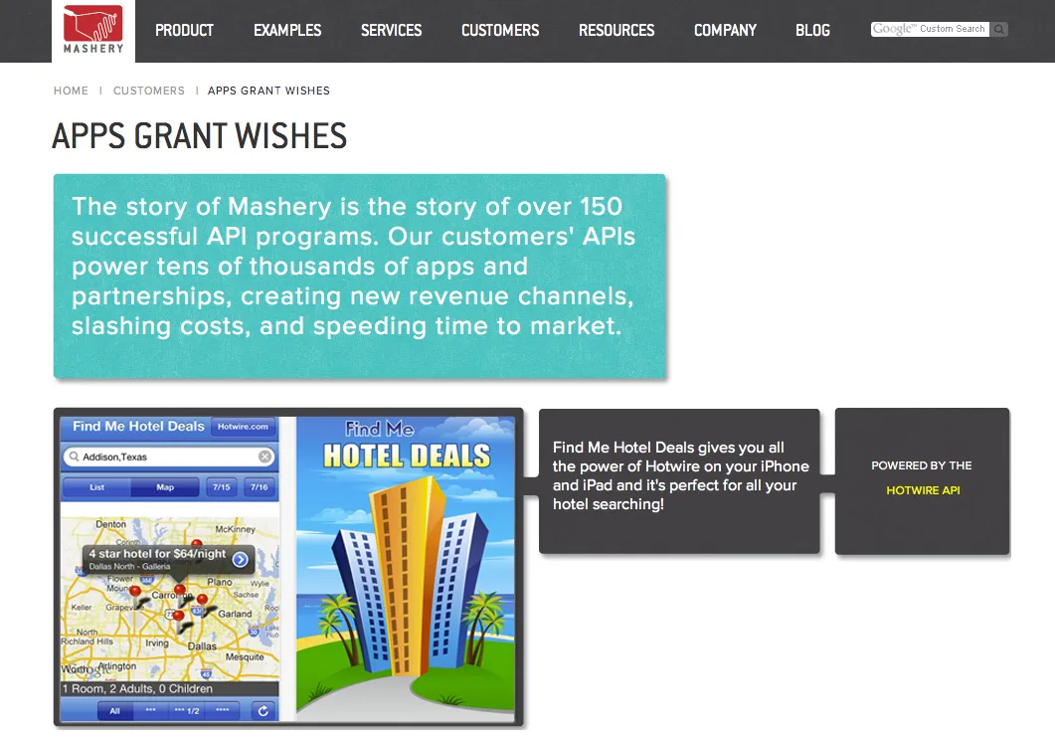Click the Find Me Hotel Deals description
1055x738 pixels.
(x=680, y=475)
